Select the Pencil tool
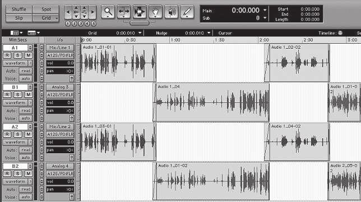This screenshot has height=202, width=361. point(187,12)
